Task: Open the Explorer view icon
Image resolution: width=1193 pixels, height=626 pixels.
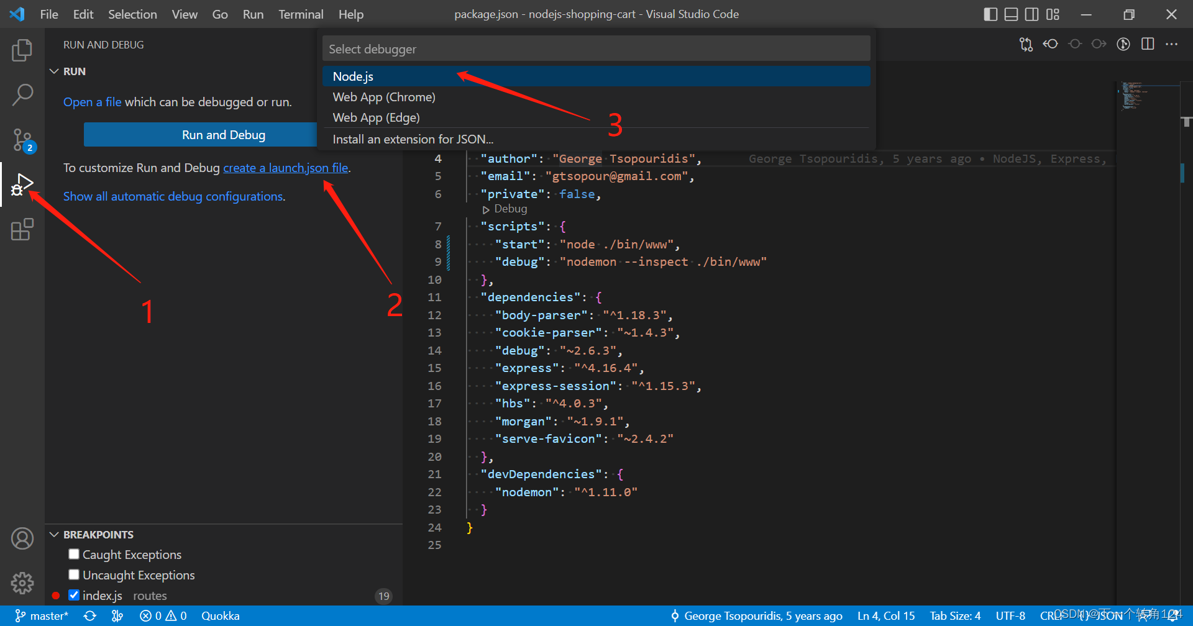Action: [x=22, y=50]
